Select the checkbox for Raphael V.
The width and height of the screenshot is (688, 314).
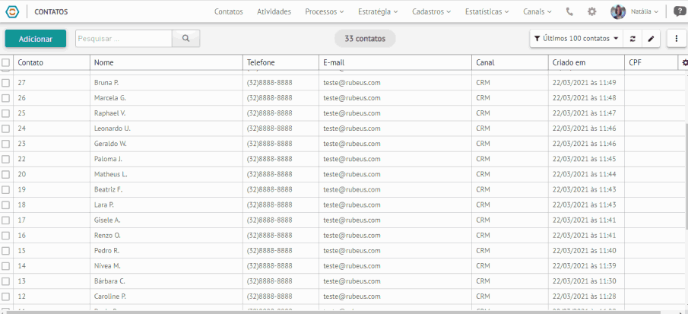point(5,113)
